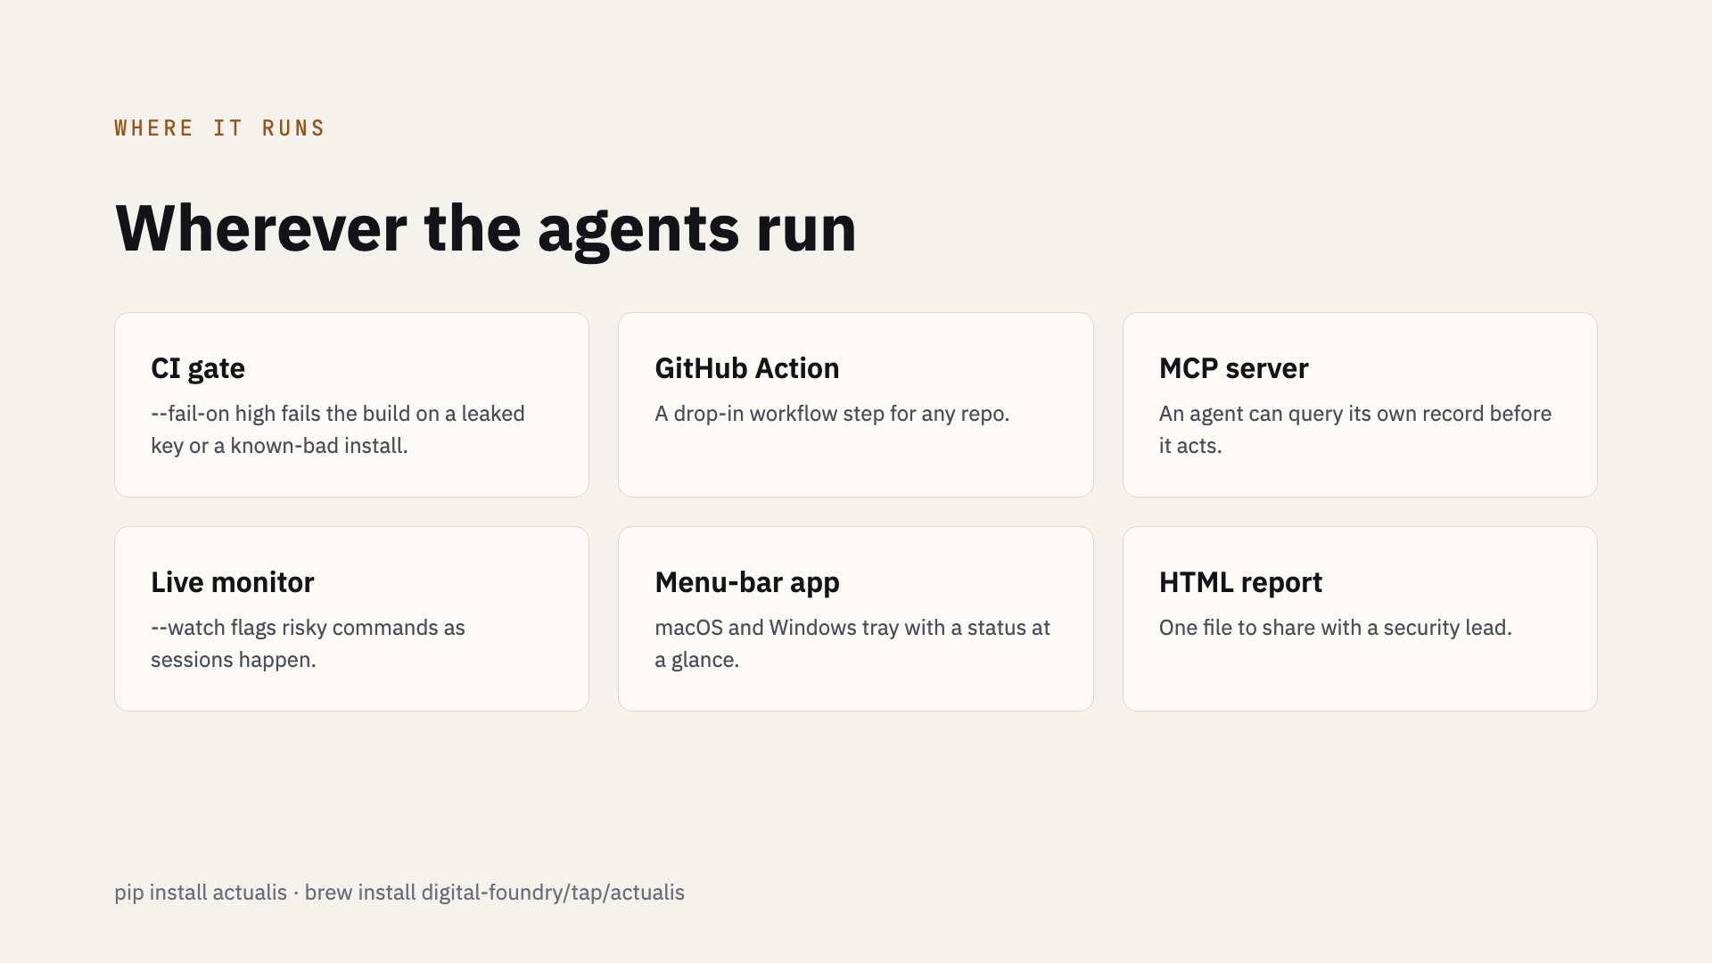Select the GitHub Action card title
Viewport: 1712px width, 963px height.
pos(747,368)
